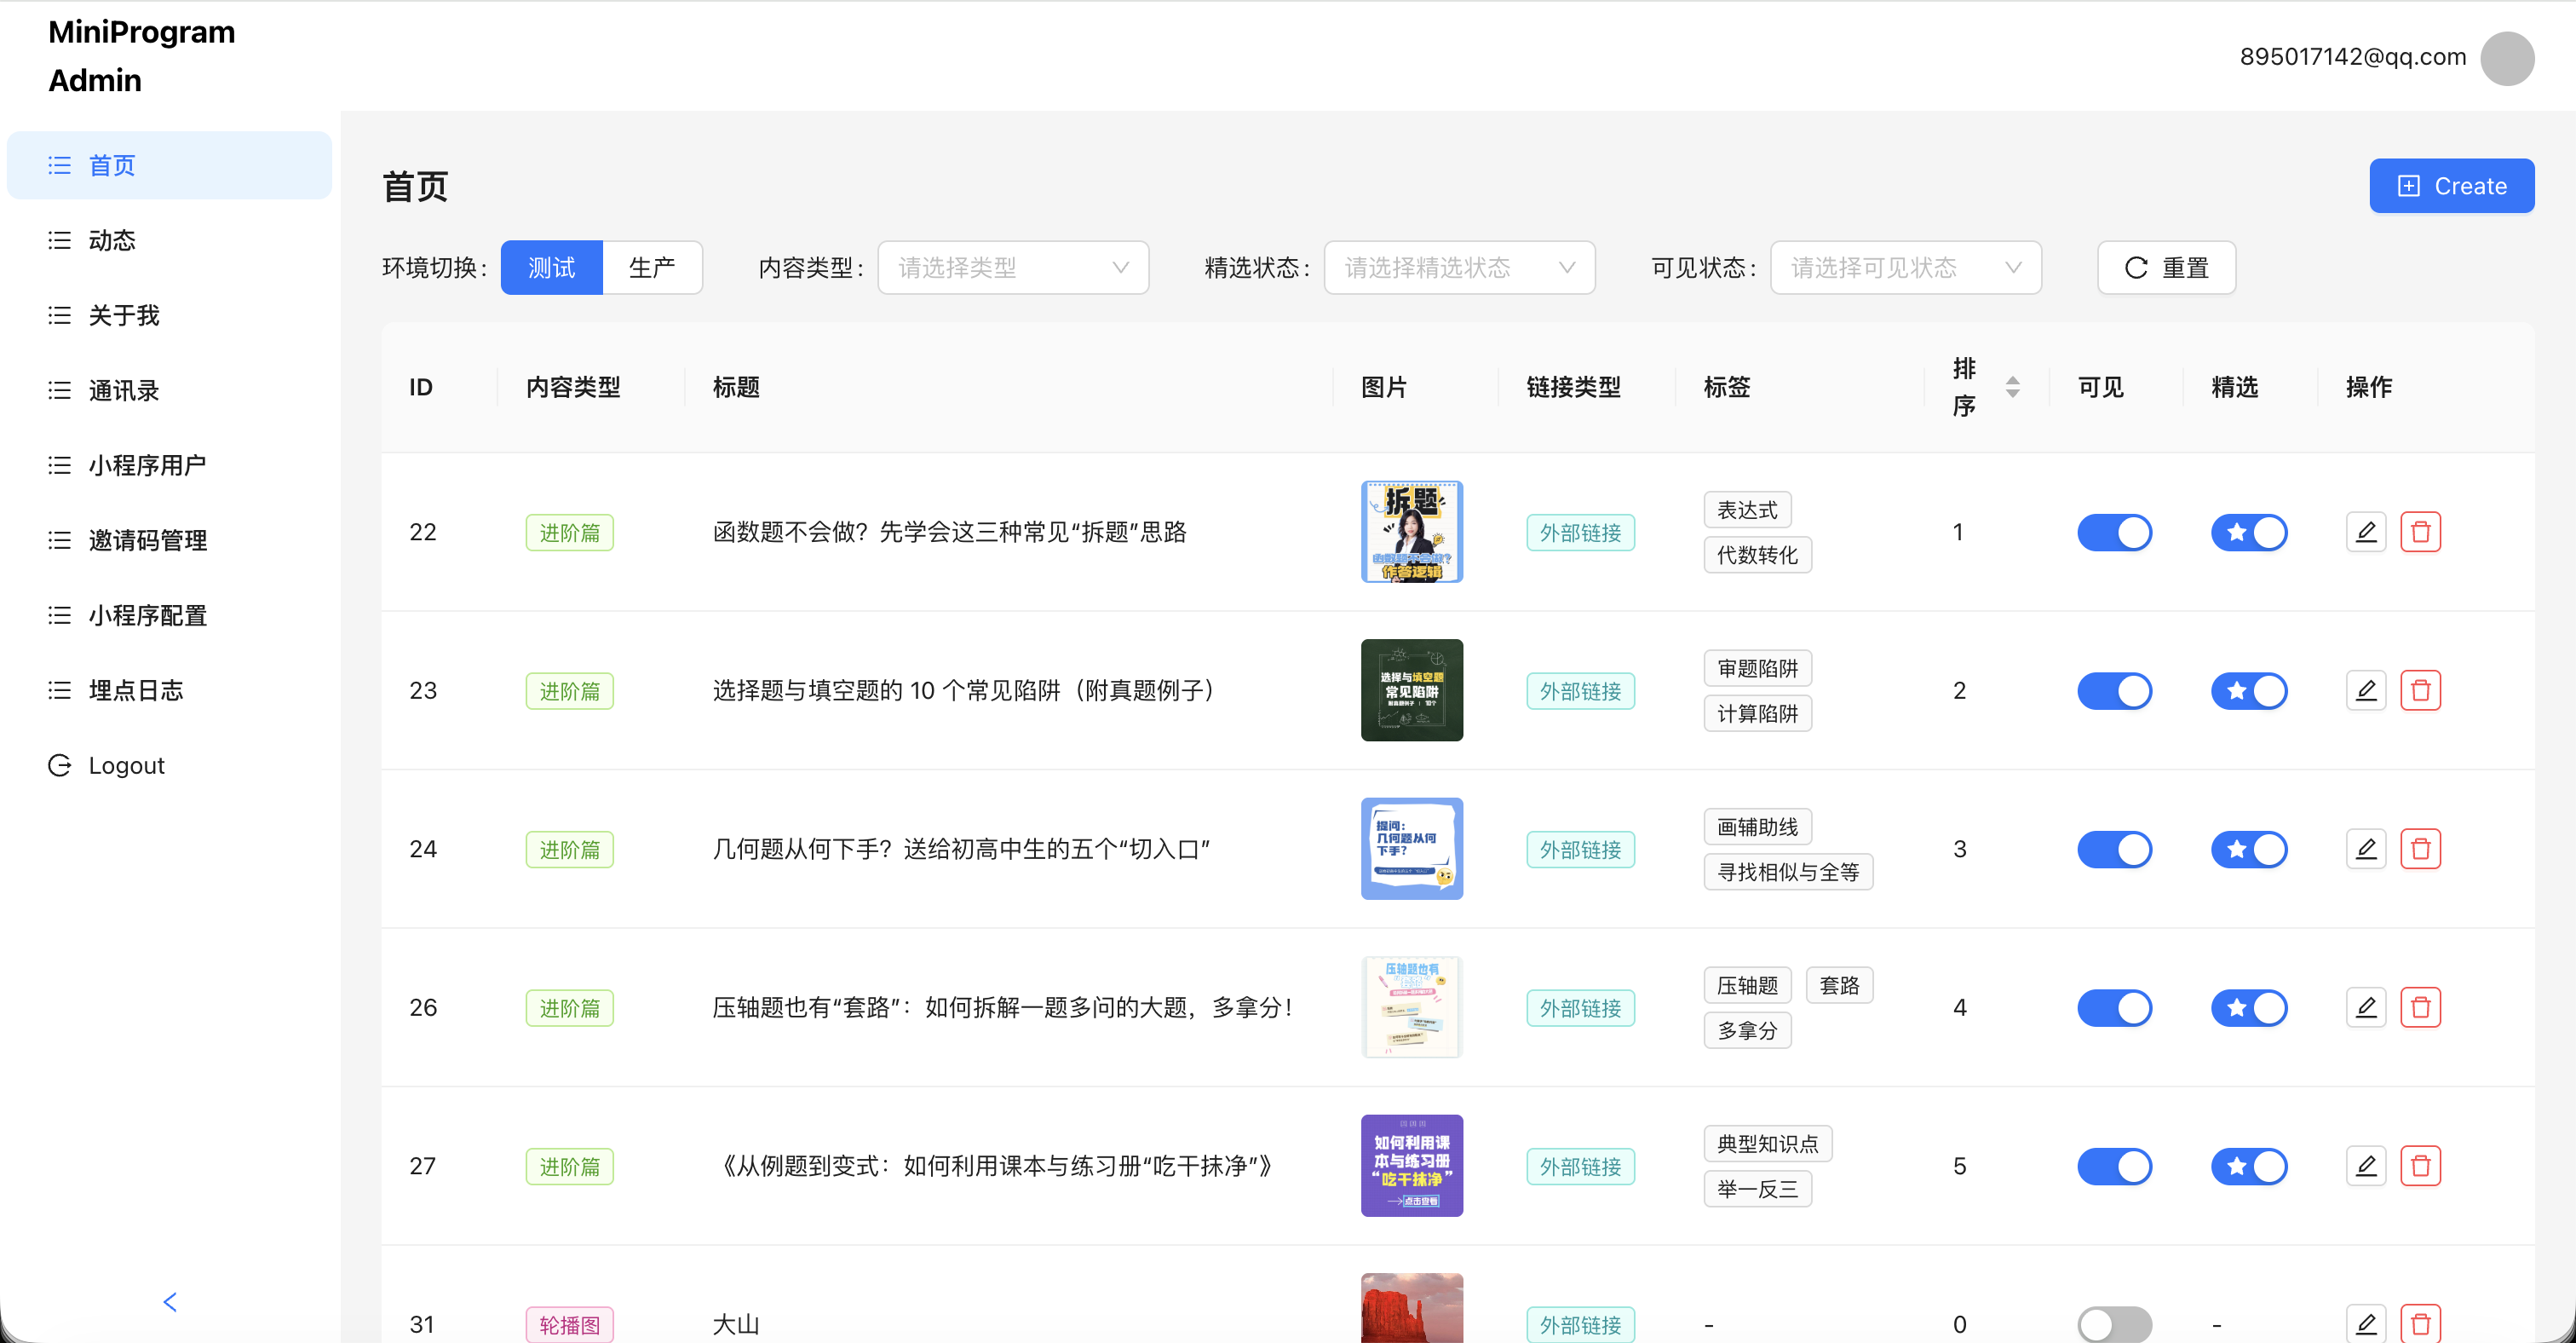Click the sort arrows in 排序 column header
This screenshot has width=2576, height=1343.
click(x=2012, y=387)
